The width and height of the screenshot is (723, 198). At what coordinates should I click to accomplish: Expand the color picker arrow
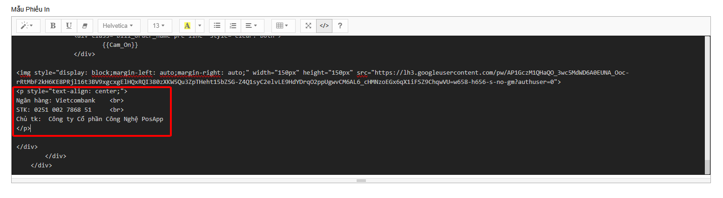pyautogui.click(x=200, y=26)
